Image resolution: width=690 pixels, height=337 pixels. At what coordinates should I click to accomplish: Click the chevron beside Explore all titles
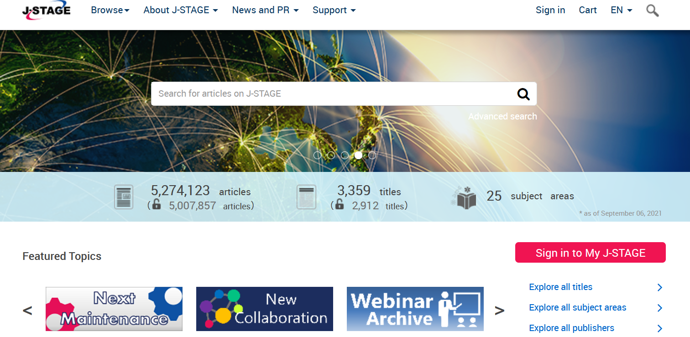coord(659,287)
